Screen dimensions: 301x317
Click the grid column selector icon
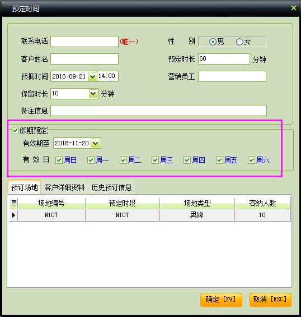(13, 203)
